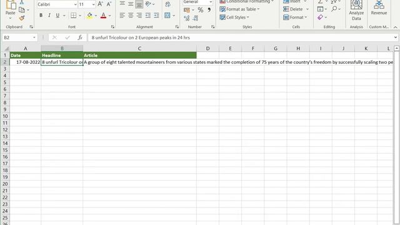The height and width of the screenshot is (225, 400).
Task: Collapse the ribbon with chevron
Action: point(396,27)
